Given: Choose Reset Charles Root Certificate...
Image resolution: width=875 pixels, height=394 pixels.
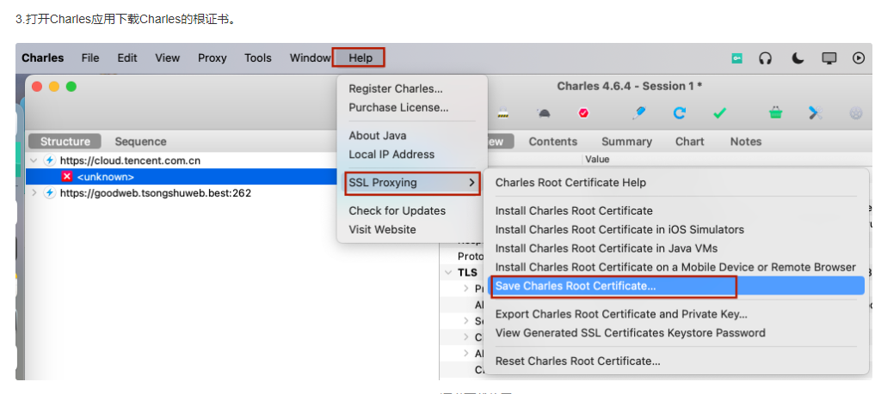Looking at the screenshot, I should [577, 361].
